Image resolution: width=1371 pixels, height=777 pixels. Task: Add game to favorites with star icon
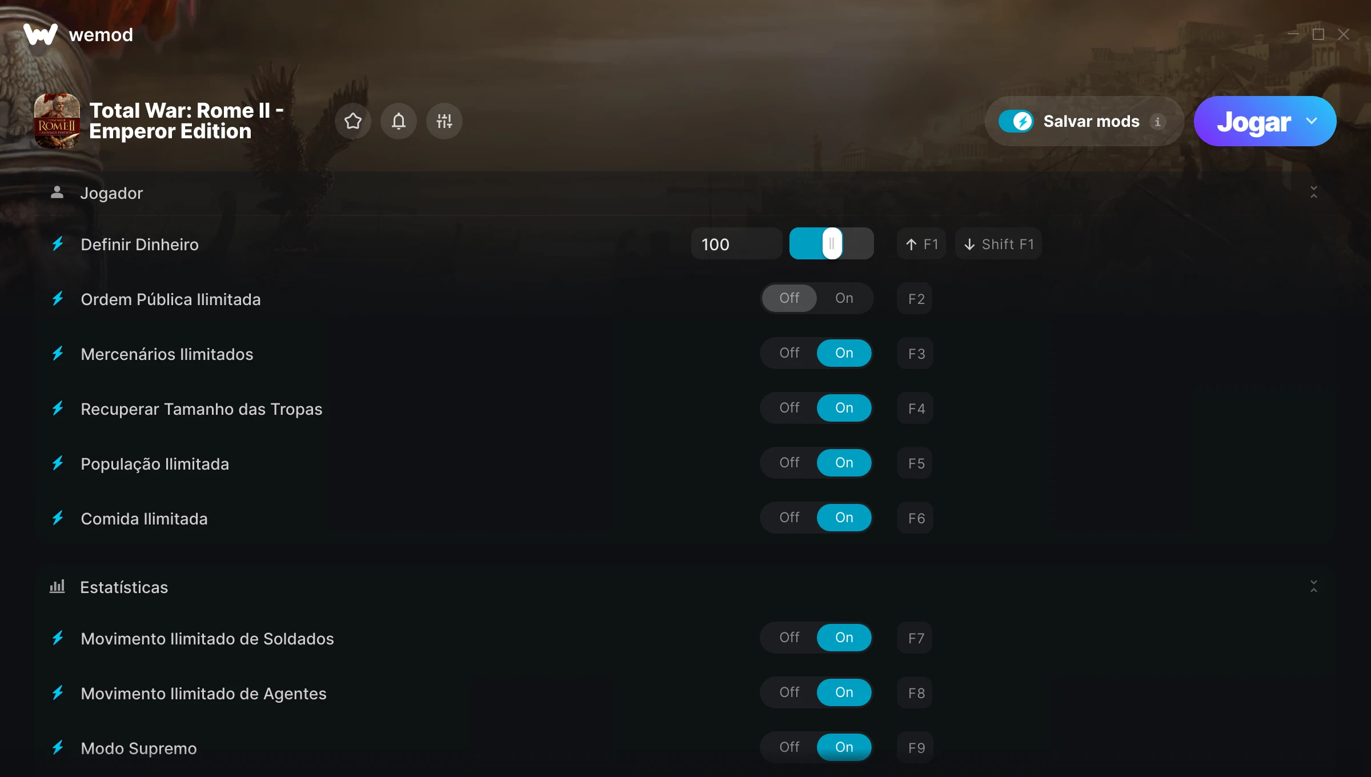pos(353,121)
